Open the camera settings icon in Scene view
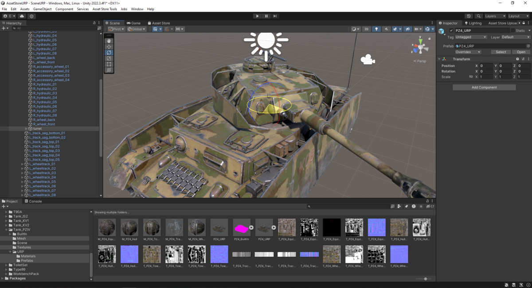 417,29
